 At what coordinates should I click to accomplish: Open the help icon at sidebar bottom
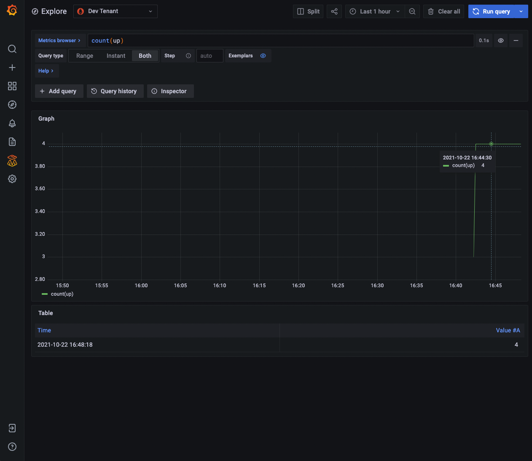tap(12, 447)
